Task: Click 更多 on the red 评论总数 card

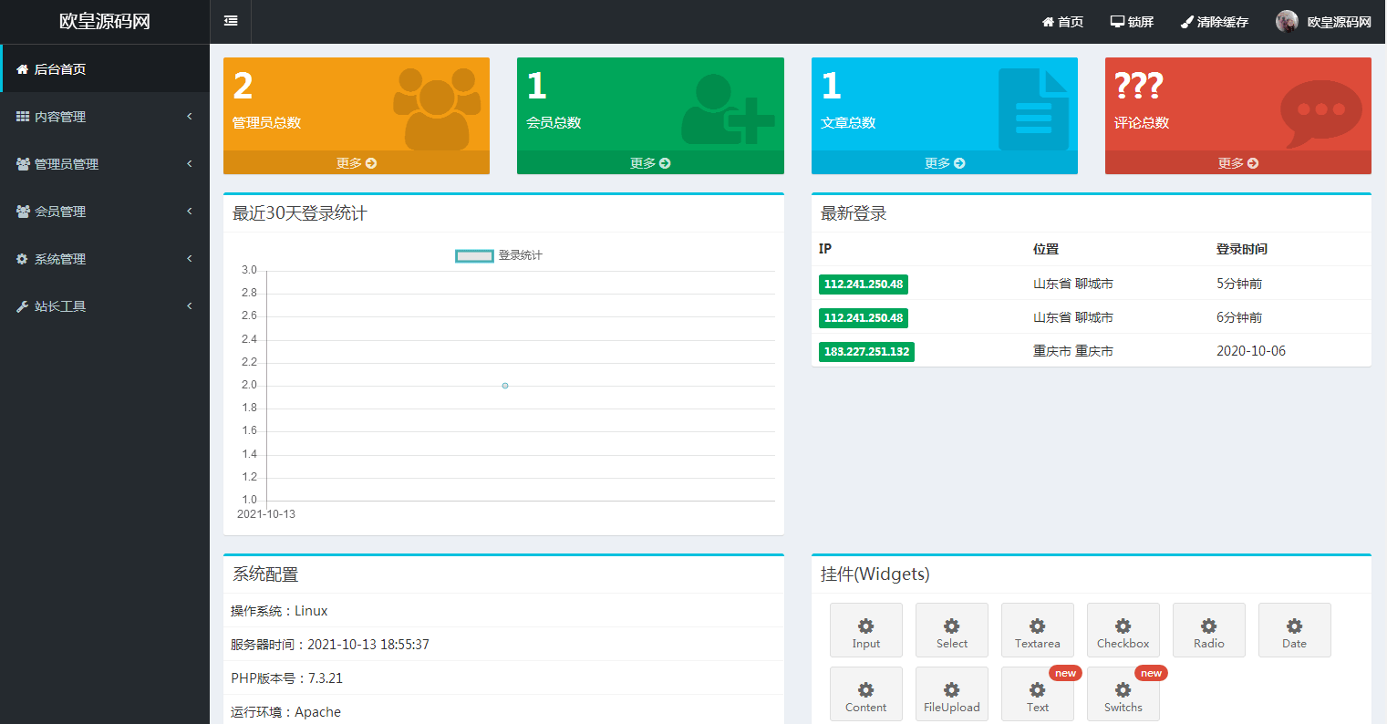Action: (1237, 163)
